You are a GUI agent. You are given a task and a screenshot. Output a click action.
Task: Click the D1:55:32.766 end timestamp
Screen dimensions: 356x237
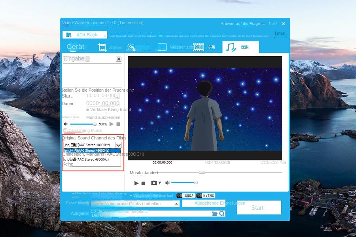coord(273,162)
